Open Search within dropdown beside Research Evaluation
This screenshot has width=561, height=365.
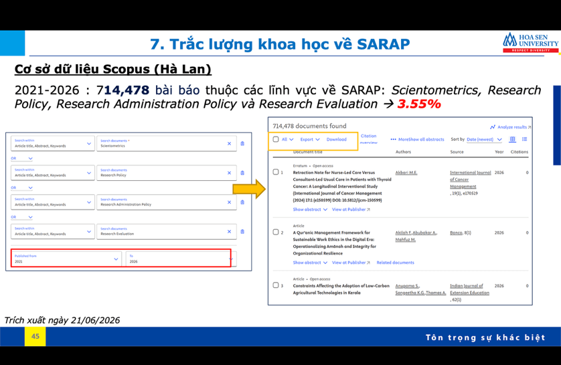pos(53,232)
